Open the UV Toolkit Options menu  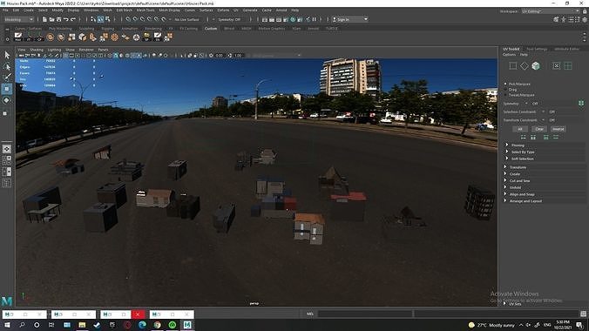coord(509,55)
